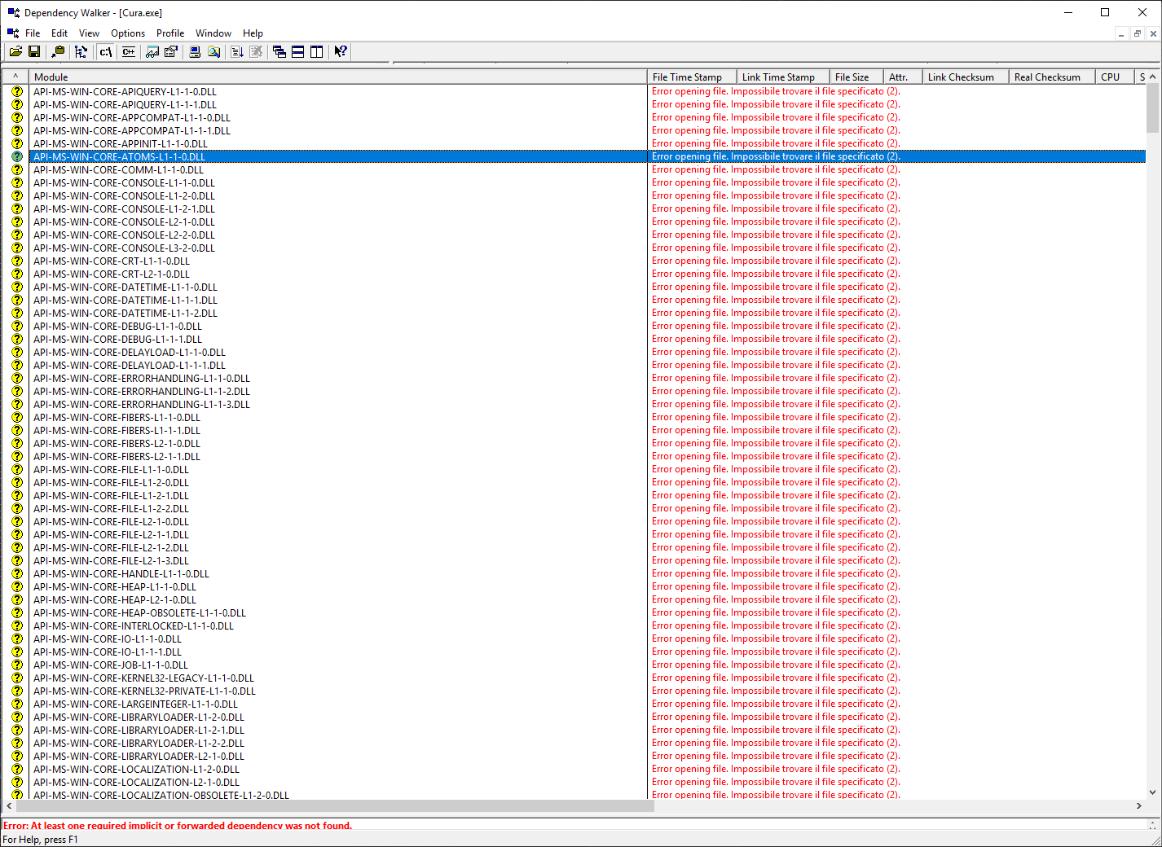Tile windows horizontally
Image resolution: width=1162 pixels, height=847 pixels.
[297, 51]
